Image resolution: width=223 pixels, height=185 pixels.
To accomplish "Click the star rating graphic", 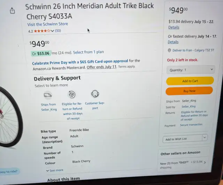I will pyautogui.click(x=42, y=31).
